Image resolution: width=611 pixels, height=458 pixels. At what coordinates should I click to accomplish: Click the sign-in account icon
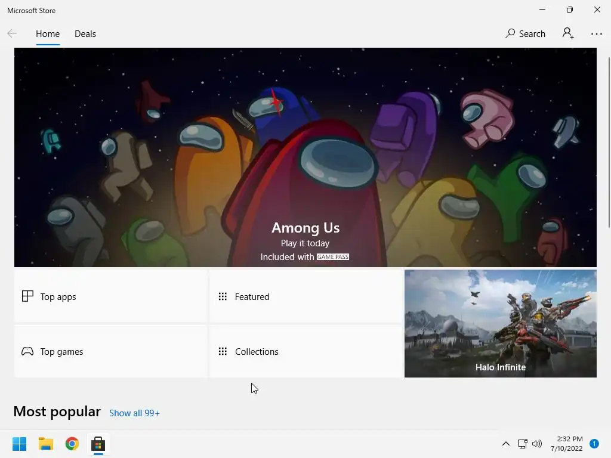568,33
